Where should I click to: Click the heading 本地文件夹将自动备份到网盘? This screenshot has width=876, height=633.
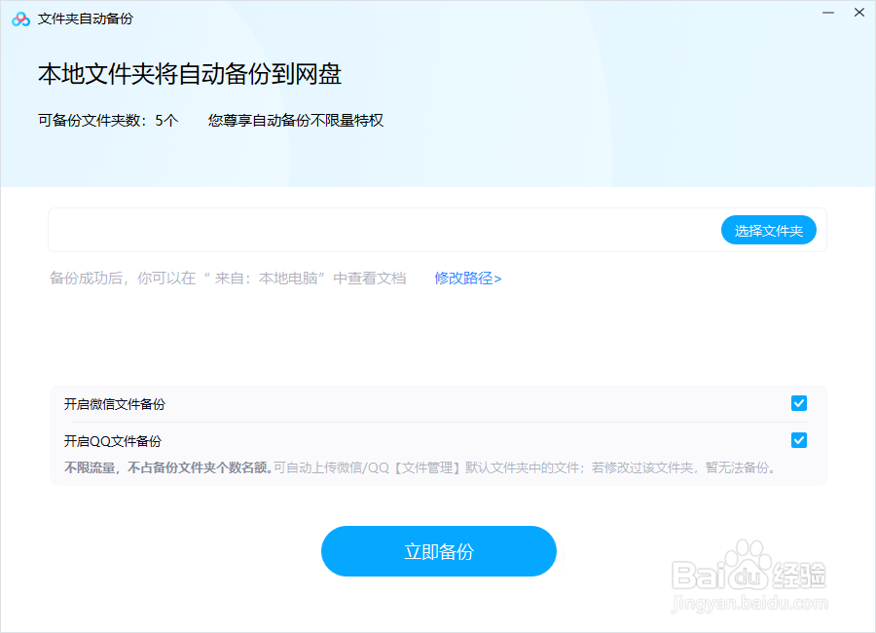190,74
